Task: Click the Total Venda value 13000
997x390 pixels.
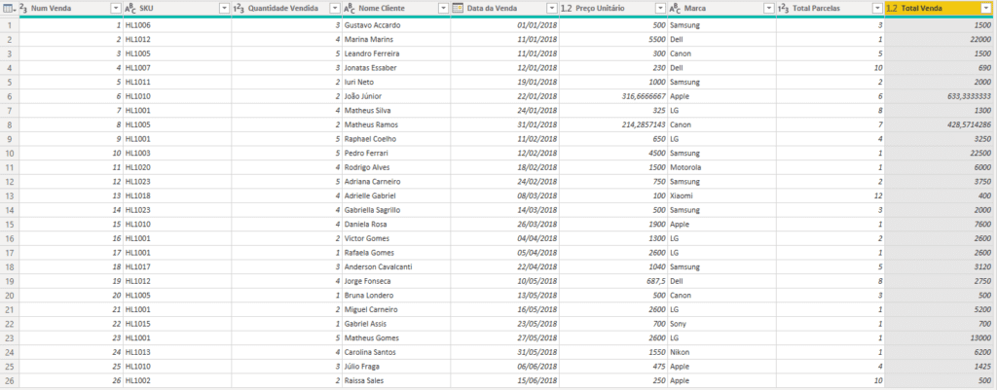Action: tap(939, 337)
